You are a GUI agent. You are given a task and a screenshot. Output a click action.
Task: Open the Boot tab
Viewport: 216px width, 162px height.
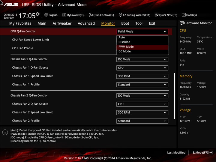(125, 23)
